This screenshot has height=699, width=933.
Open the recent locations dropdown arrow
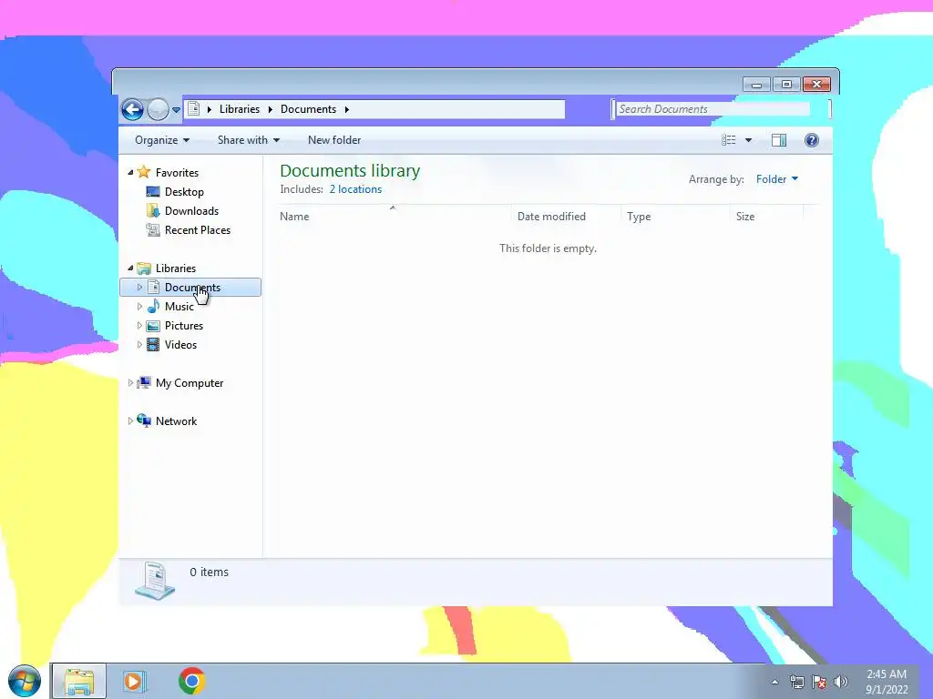coord(176,110)
